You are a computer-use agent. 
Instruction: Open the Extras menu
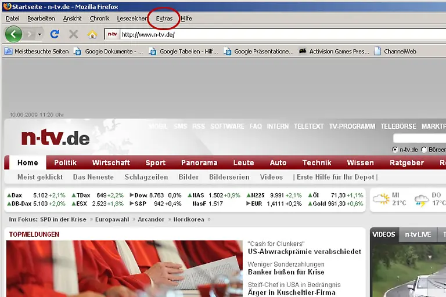(164, 19)
